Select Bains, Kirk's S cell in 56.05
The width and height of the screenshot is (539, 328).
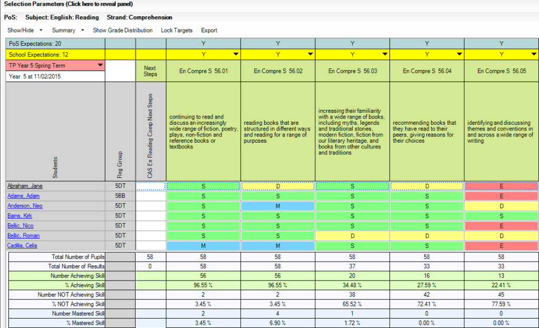[502, 216]
